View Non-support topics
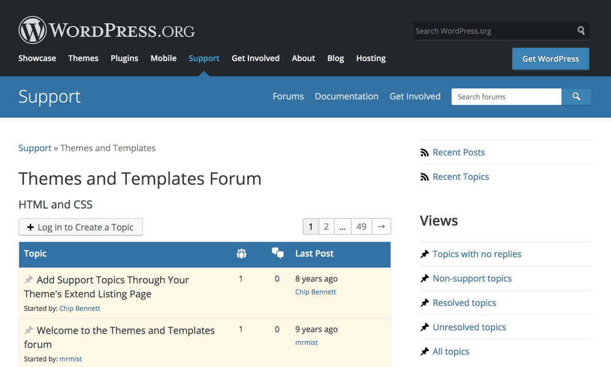The width and height of the screenshot is (611, 367). click(x=472, y=279)
